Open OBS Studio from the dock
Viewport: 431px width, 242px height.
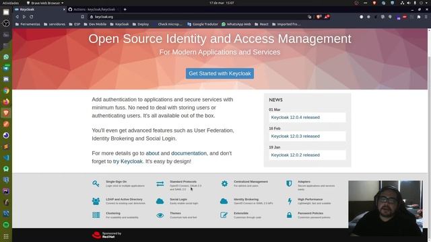pos(6,24)
